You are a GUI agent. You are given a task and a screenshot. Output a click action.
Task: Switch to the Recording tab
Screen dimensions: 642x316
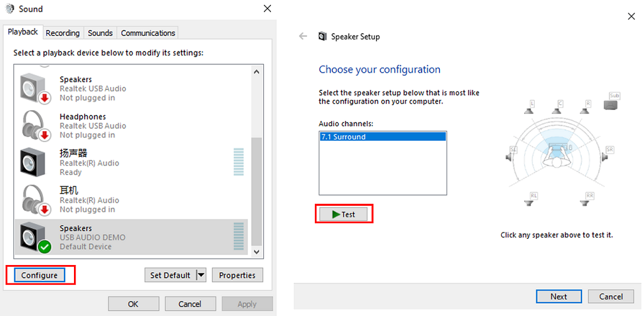[x=62, y=33]
